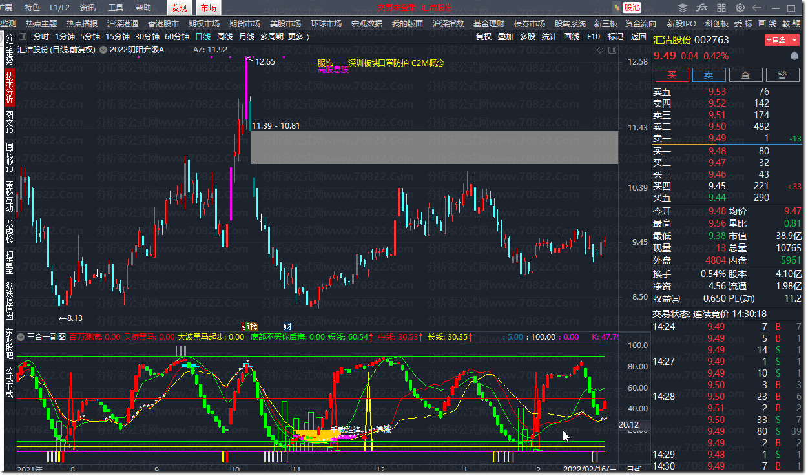Click 叠加 overlay tool
This screenshot has width=808, height=476.
(x=506, y=37)
